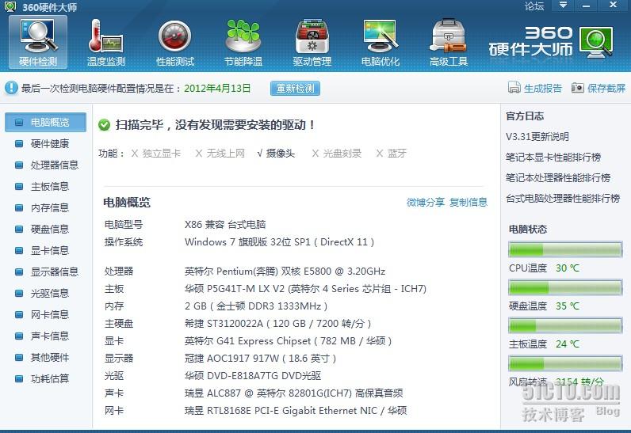
Task: Open the title bar dropdown menu arrow
Action: (563, 6)
